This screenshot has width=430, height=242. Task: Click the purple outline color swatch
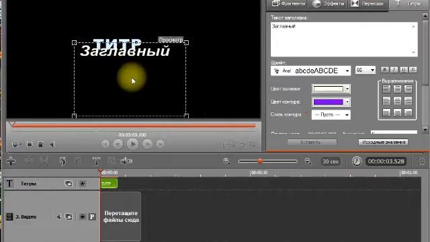[329, 102]
